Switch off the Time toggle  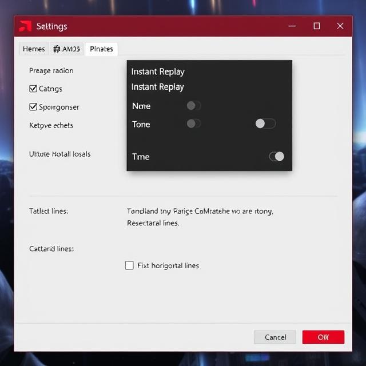[x=276, y=157]
